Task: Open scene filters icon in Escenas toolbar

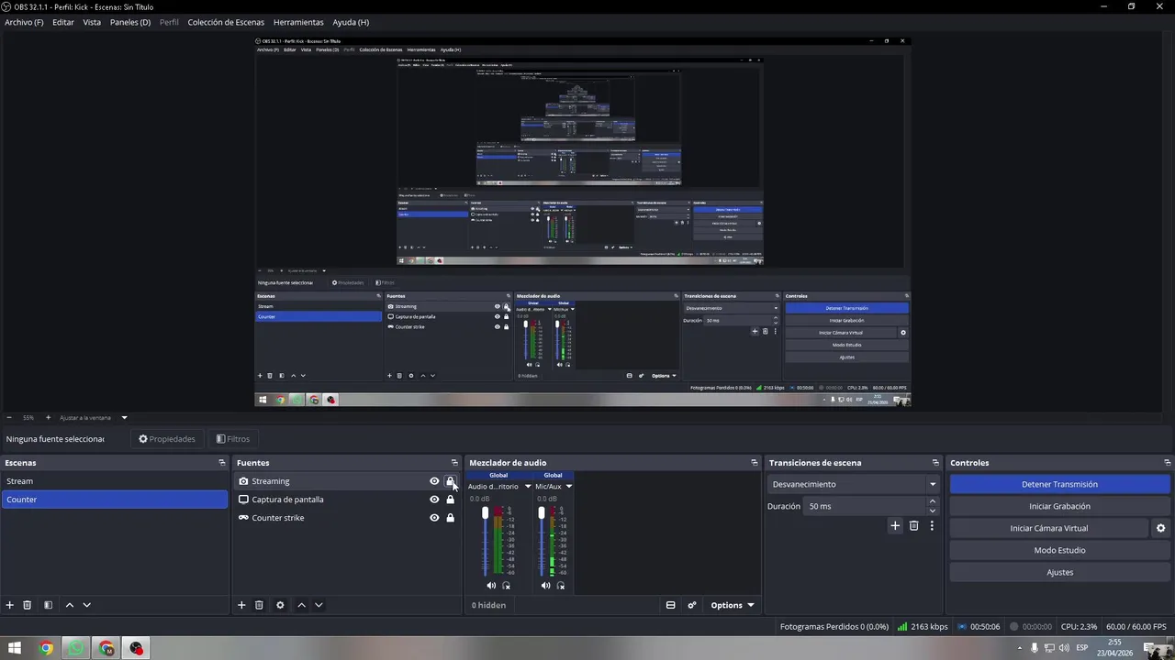Action: (x=48, y=605)
